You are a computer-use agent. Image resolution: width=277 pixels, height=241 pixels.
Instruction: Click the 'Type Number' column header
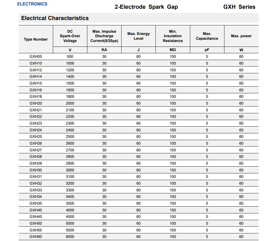tap(36, 39)
